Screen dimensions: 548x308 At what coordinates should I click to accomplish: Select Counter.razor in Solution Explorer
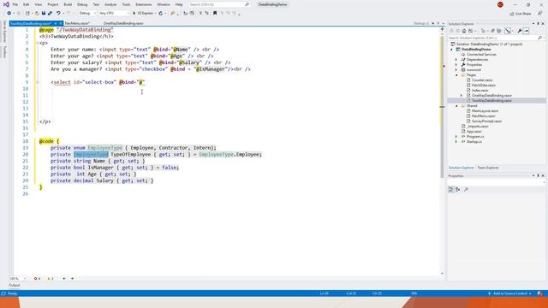[x=482, y=80]
